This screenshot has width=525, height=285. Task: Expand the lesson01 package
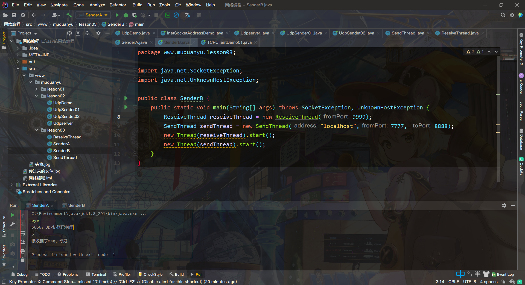point(36,89)
